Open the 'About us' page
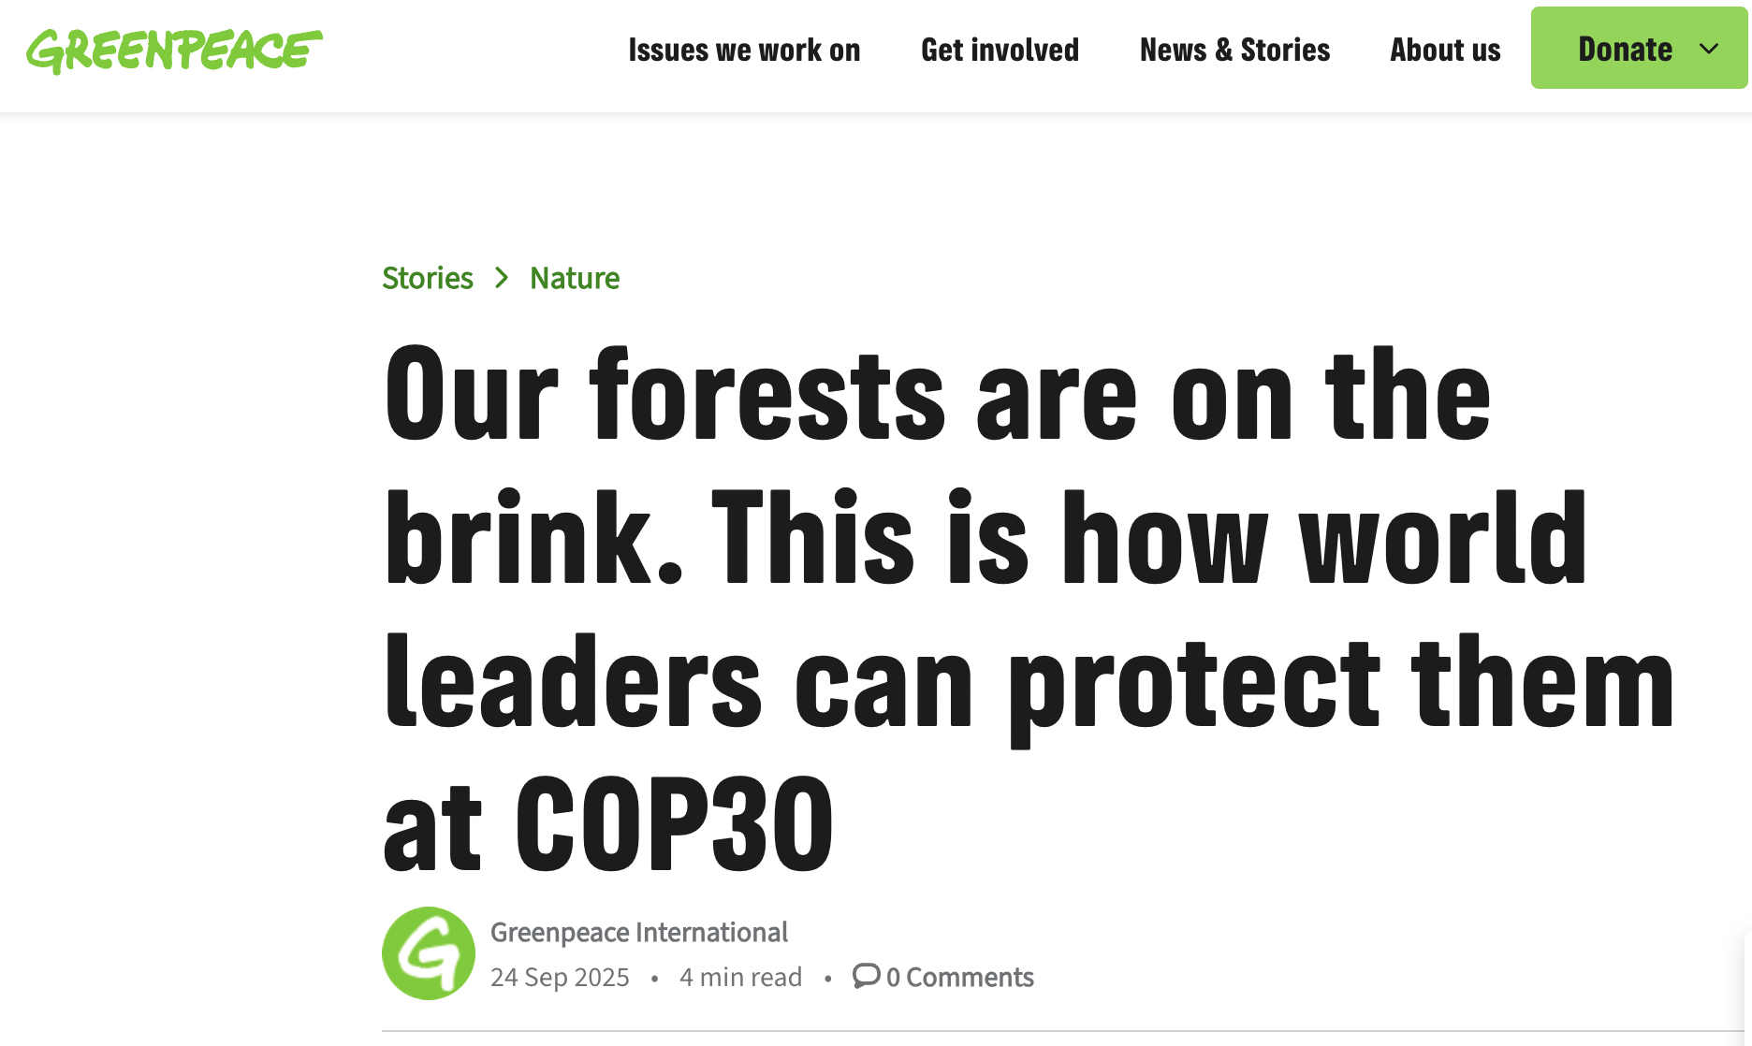The image size is (1752, 1046). [x=1444, y=50]
